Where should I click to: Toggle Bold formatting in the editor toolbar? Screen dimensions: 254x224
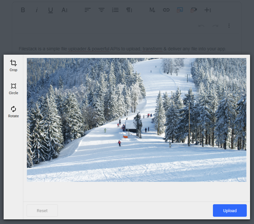23,10
